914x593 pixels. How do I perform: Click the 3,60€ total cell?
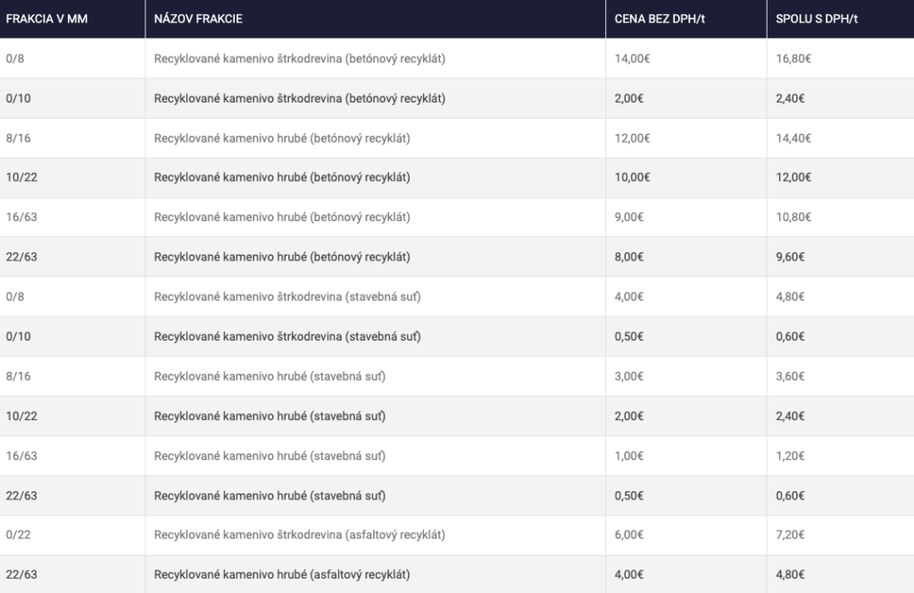pyautogui.click(x=841, y=376)
